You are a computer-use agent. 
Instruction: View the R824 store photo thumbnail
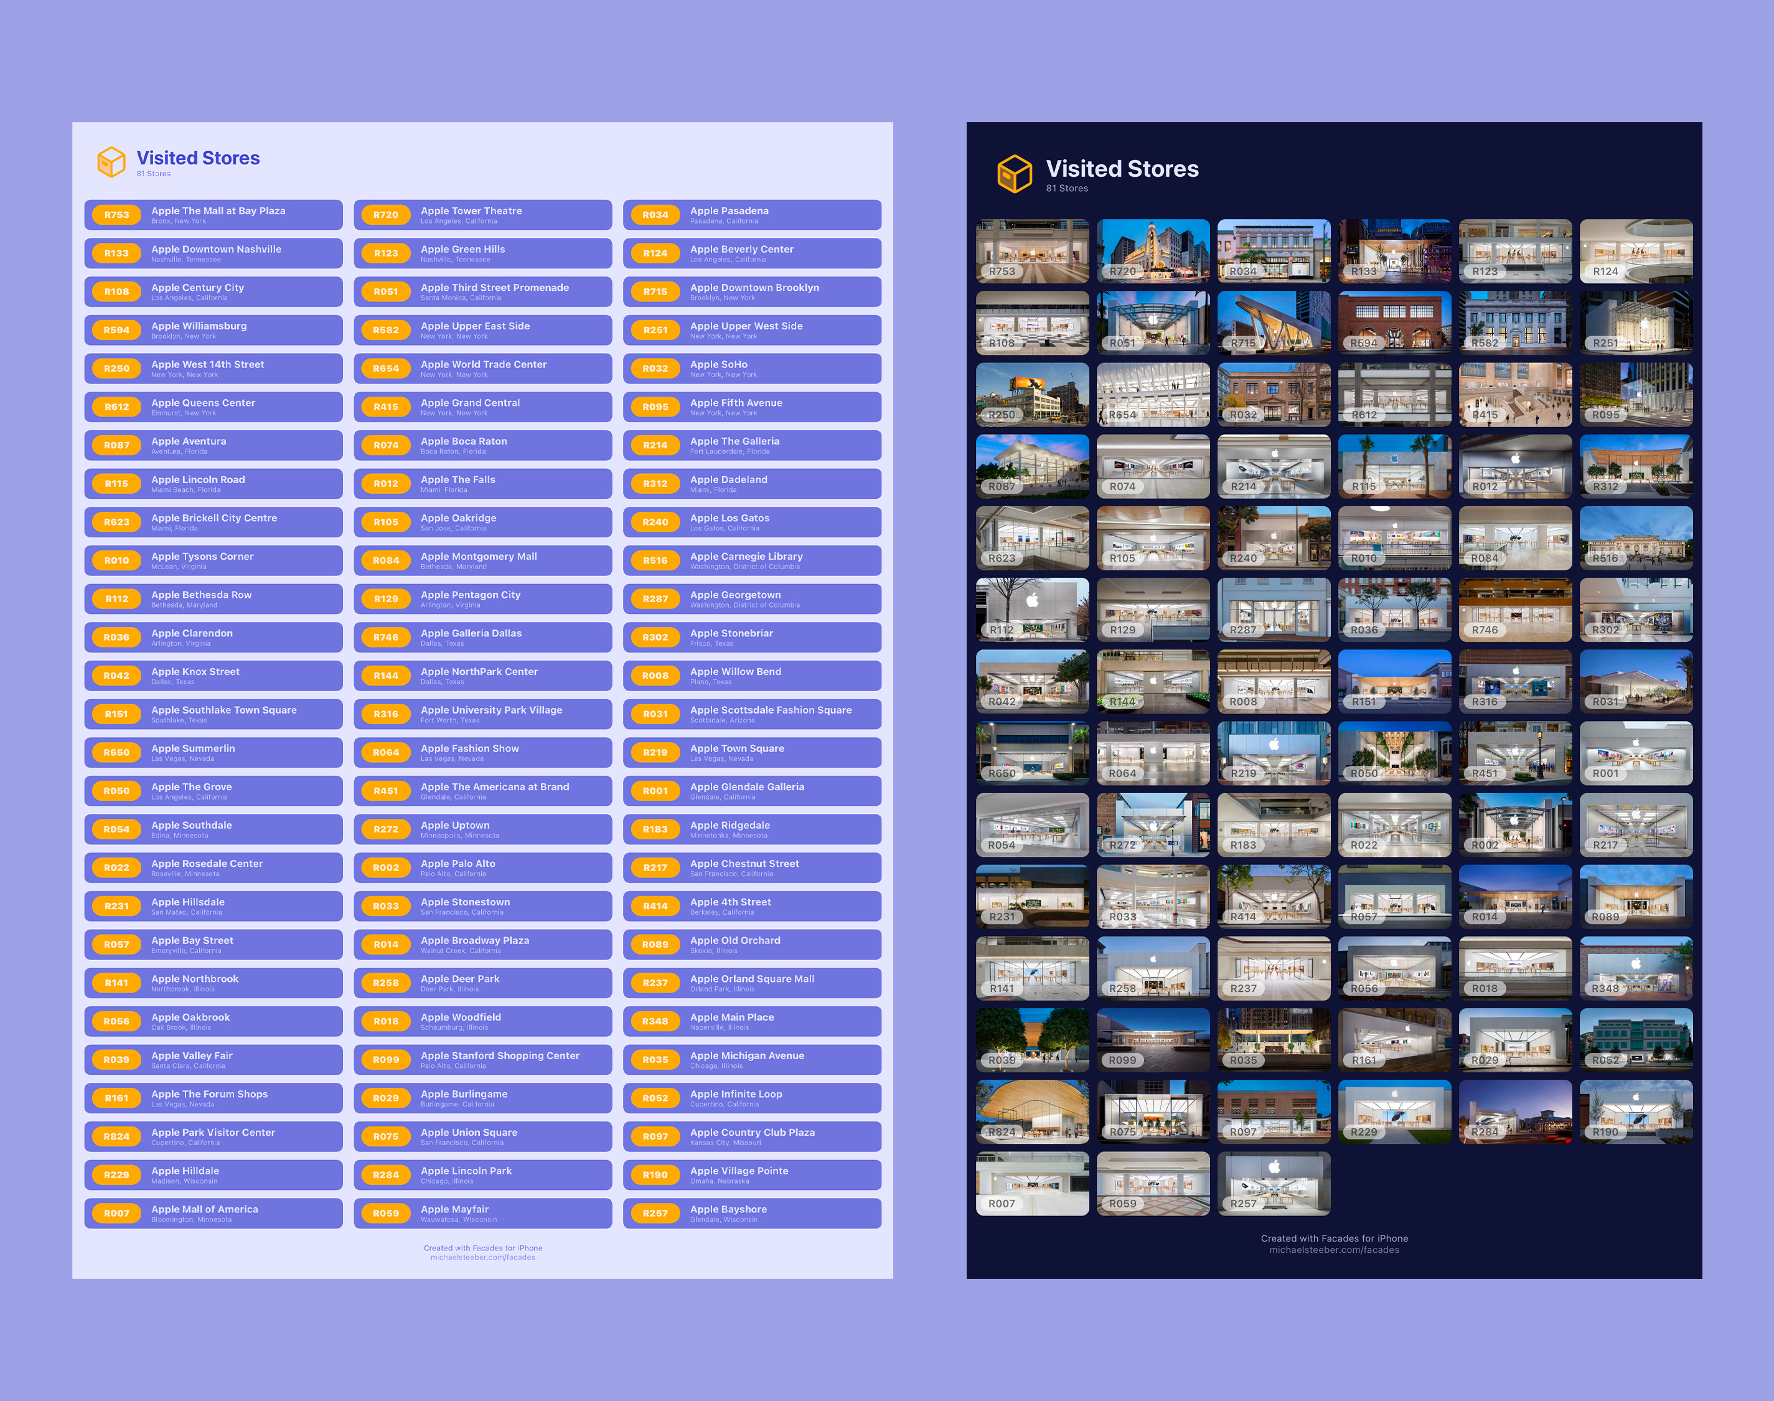[x=1032, y=1112]
